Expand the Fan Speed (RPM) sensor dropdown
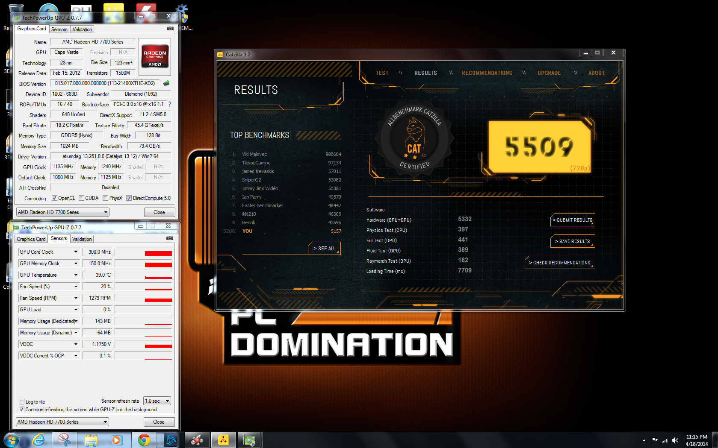The height and width of the screenshot is (448, 718). pyautogui.click(x=76, y=298)
